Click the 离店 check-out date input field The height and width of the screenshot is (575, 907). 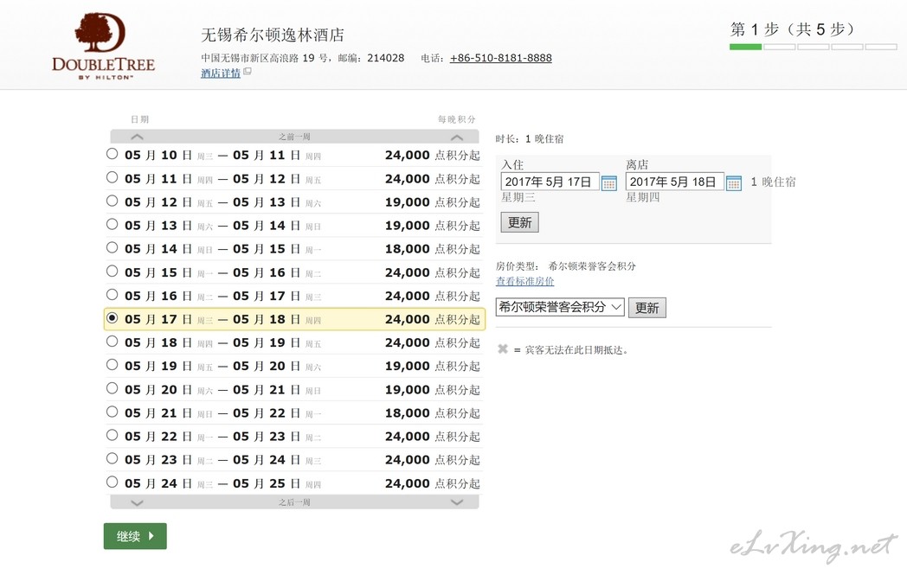click(674, 182)
